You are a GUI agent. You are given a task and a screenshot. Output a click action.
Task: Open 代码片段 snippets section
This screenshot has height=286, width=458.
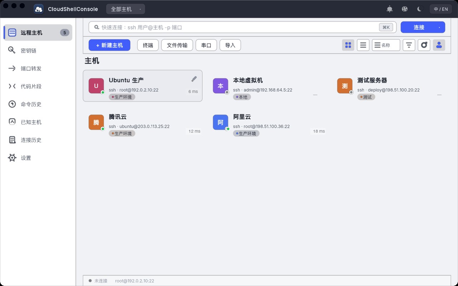point(38,86)
